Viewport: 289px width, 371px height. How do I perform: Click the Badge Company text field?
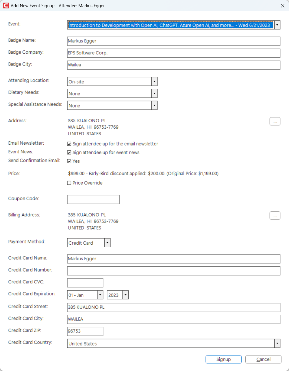[174, 53]
